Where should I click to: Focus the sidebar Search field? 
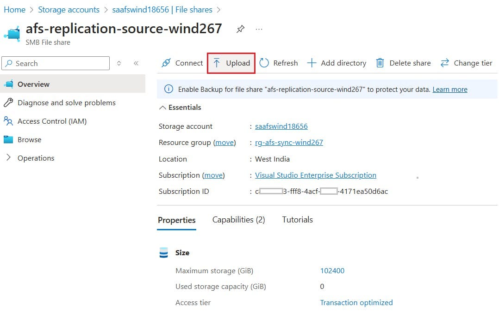click(x=56, y=63)
